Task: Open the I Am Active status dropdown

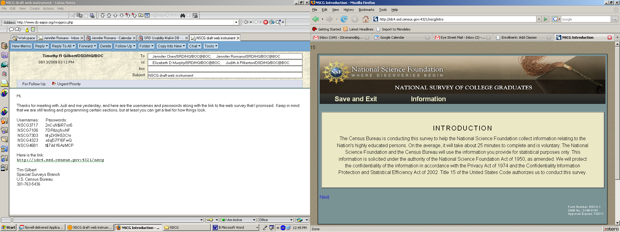Action: click(238, 220)
